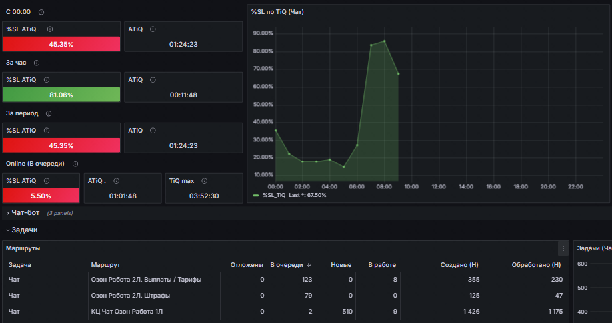The height and width of the screenshot is (323, 612).
Task: Click info icon on ATiQ 01:01:48 panel
Action: [x=116, y=181]
